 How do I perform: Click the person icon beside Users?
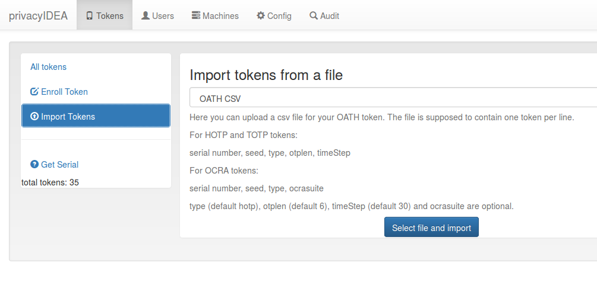tap(146, 15)
